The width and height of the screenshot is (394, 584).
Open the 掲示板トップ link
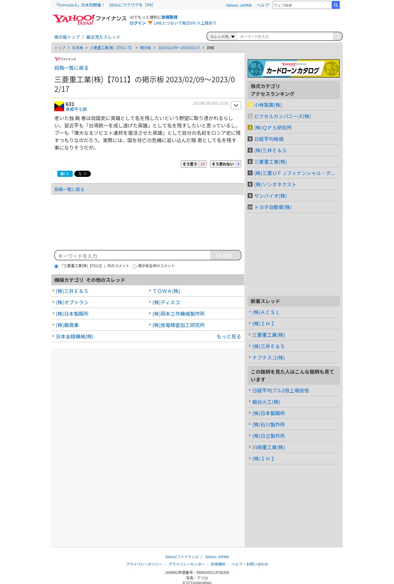pyautogui.click(x=67, y=37)
